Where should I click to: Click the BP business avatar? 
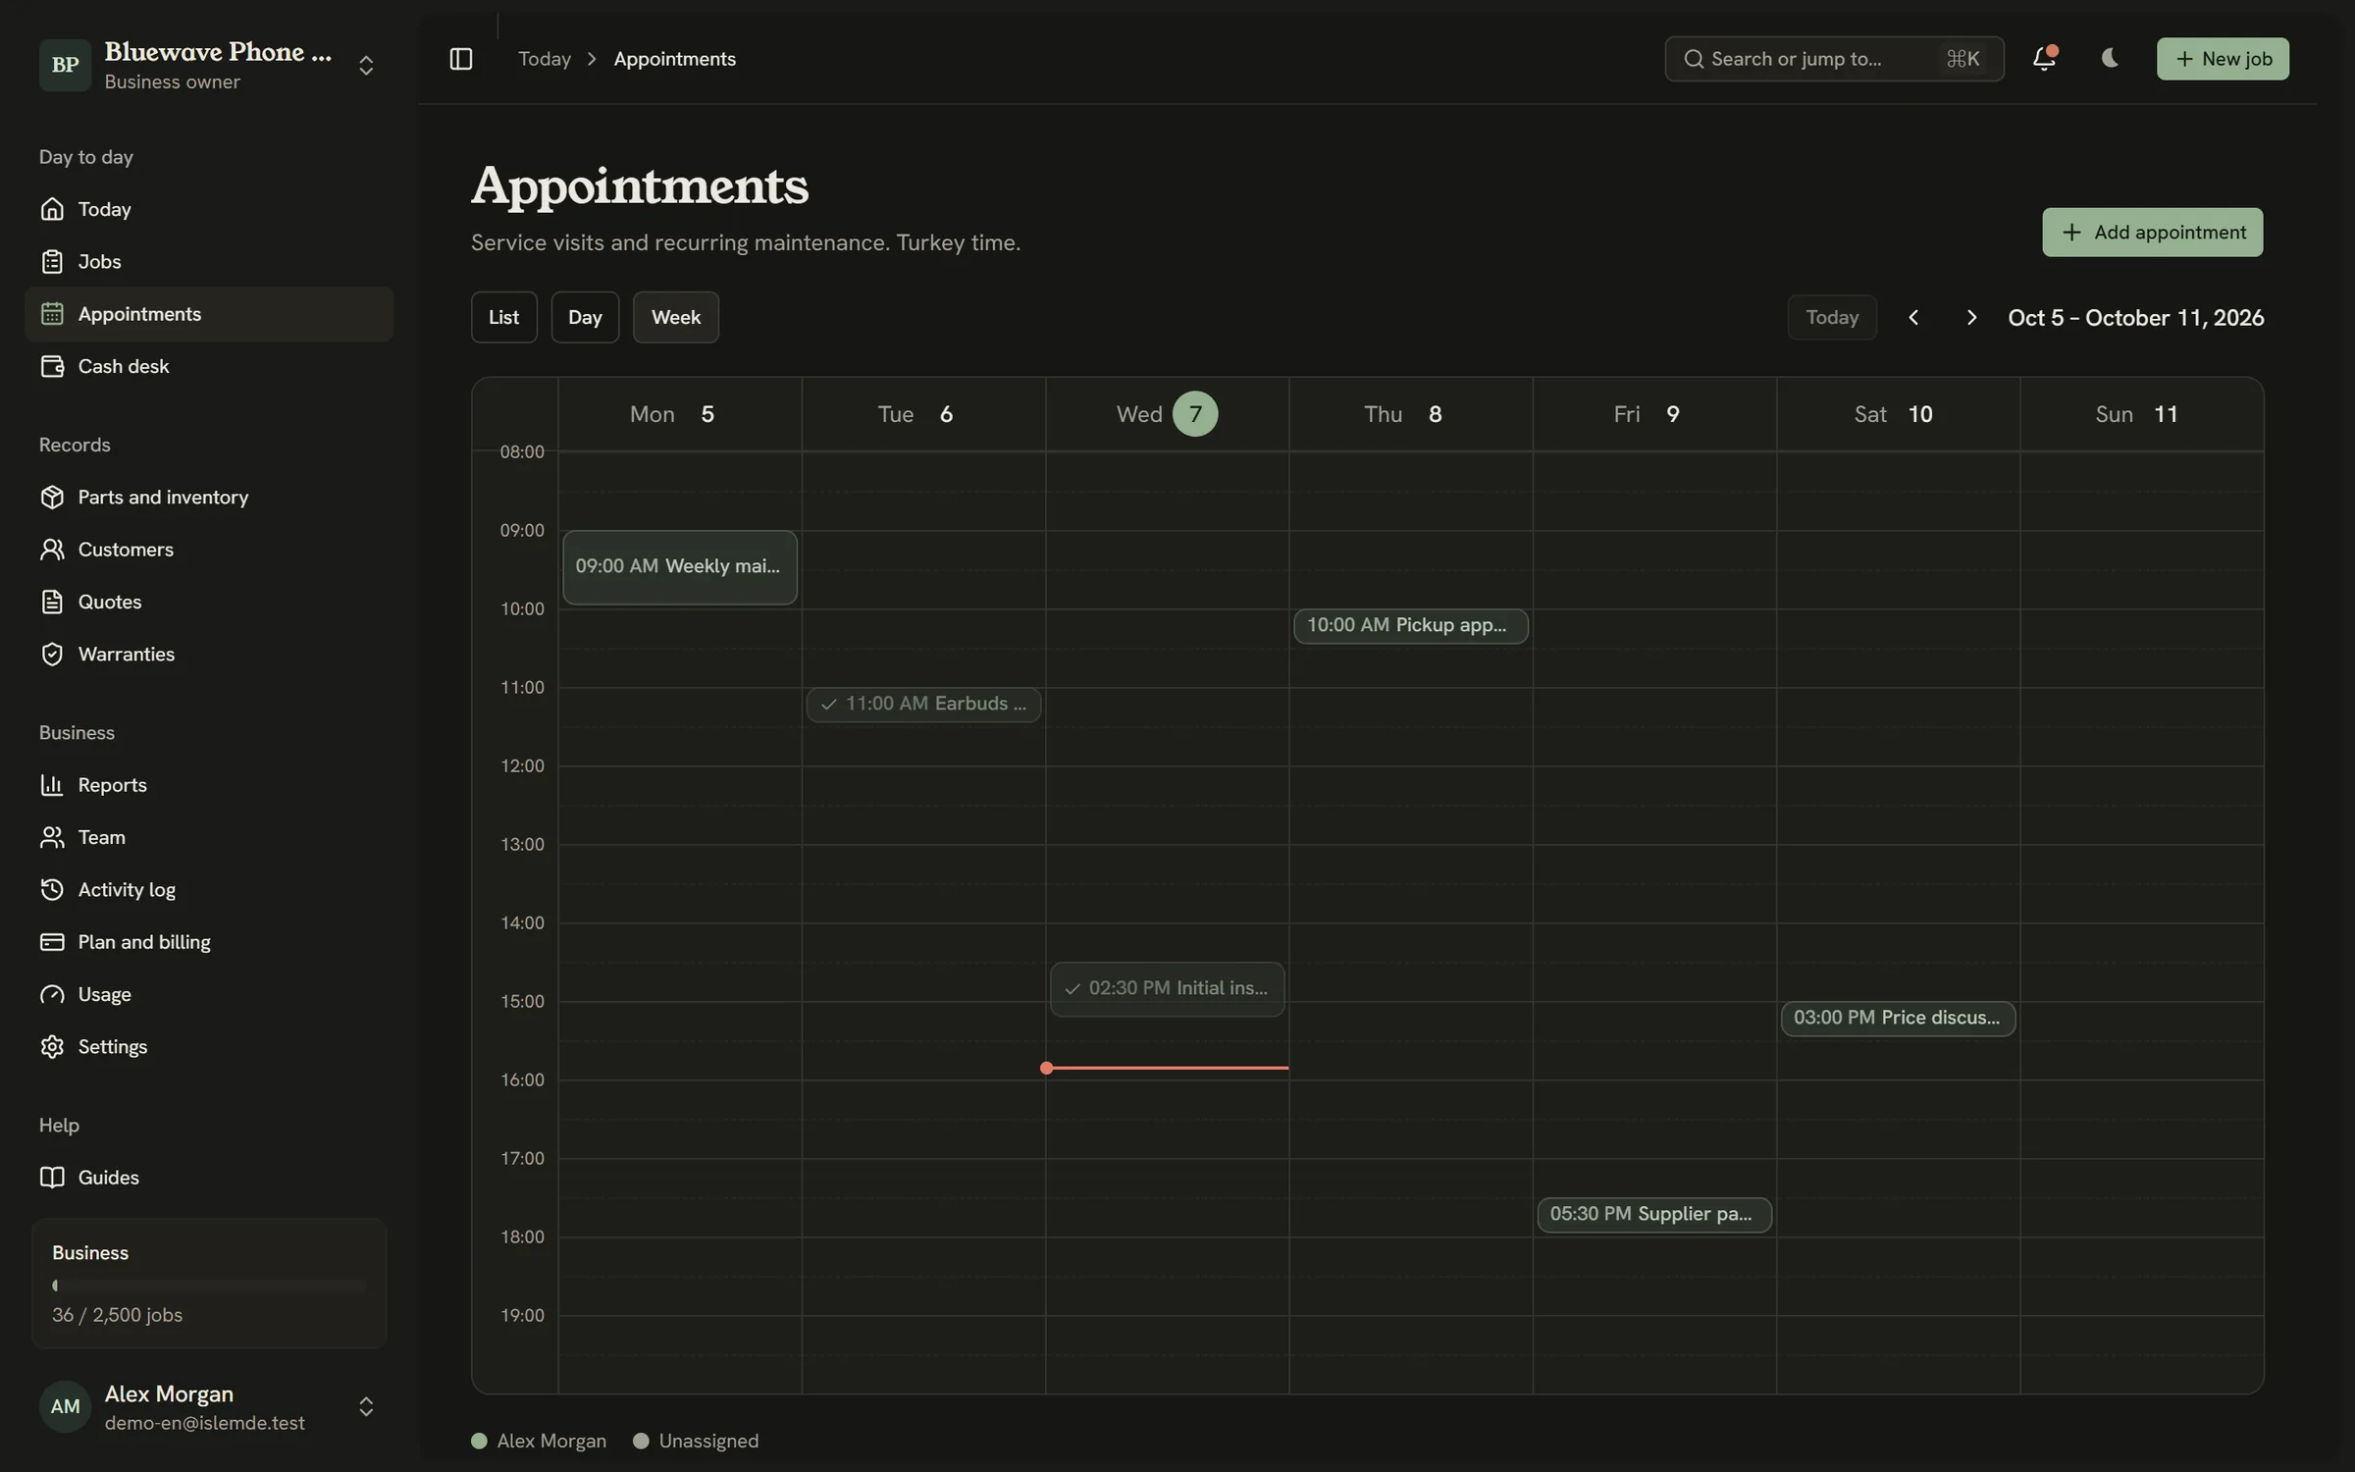65,65
